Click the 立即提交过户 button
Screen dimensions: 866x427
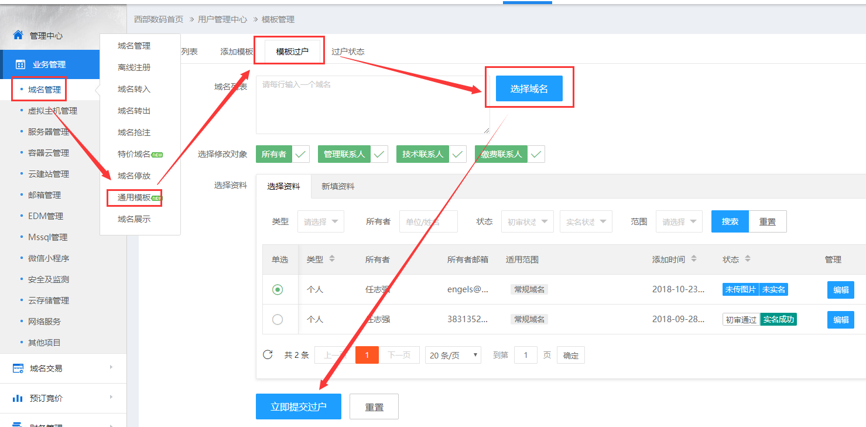click(x=298, y=406)
